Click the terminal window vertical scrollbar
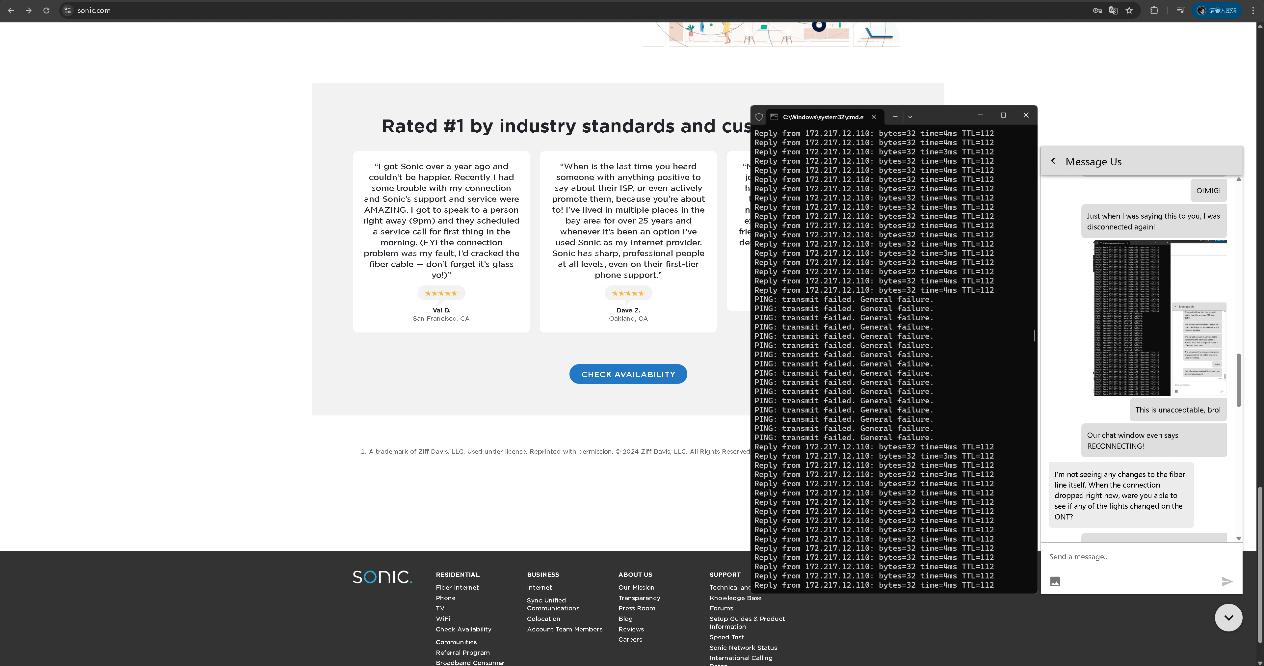 click(1034, 336)
